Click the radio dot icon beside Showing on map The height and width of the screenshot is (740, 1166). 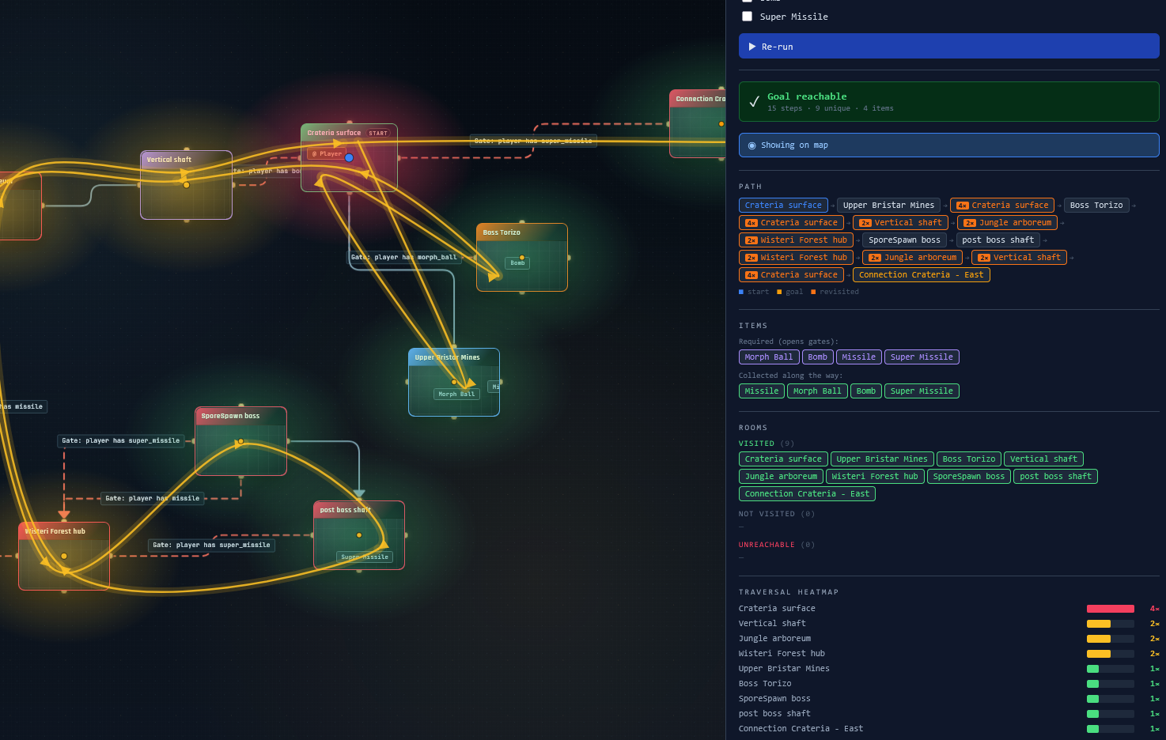click(751, 145)
